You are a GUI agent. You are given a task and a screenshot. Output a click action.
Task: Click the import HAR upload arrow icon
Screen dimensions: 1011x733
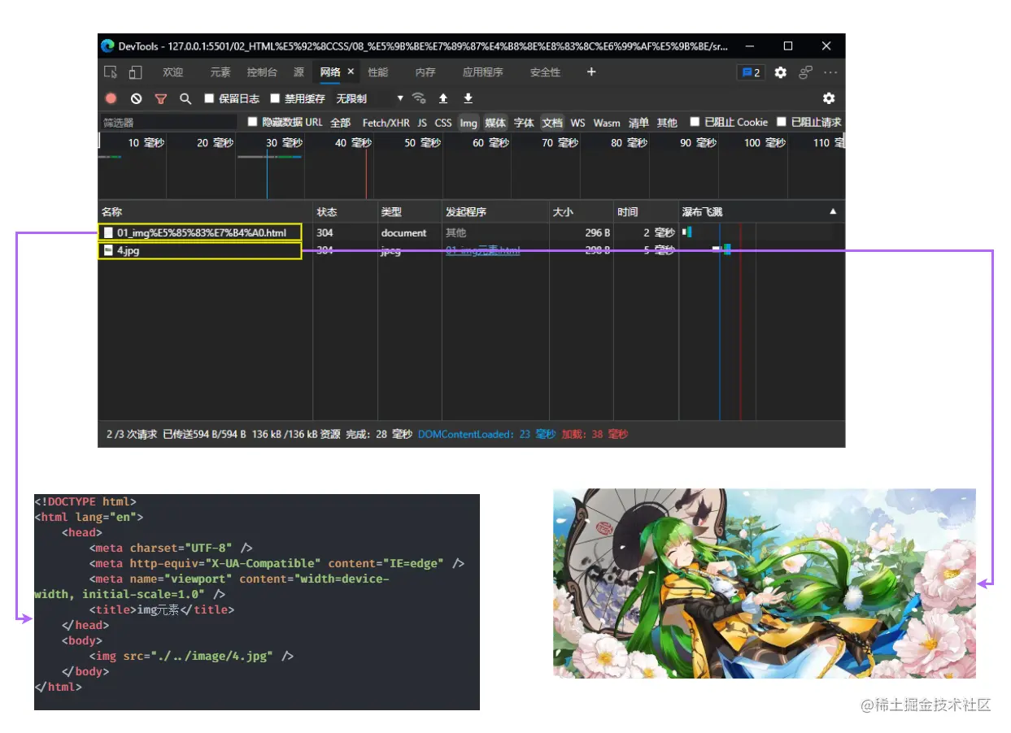coord(443,98)
